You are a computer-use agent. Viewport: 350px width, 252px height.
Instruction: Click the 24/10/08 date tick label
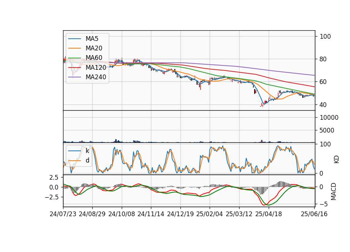point(122,214)
